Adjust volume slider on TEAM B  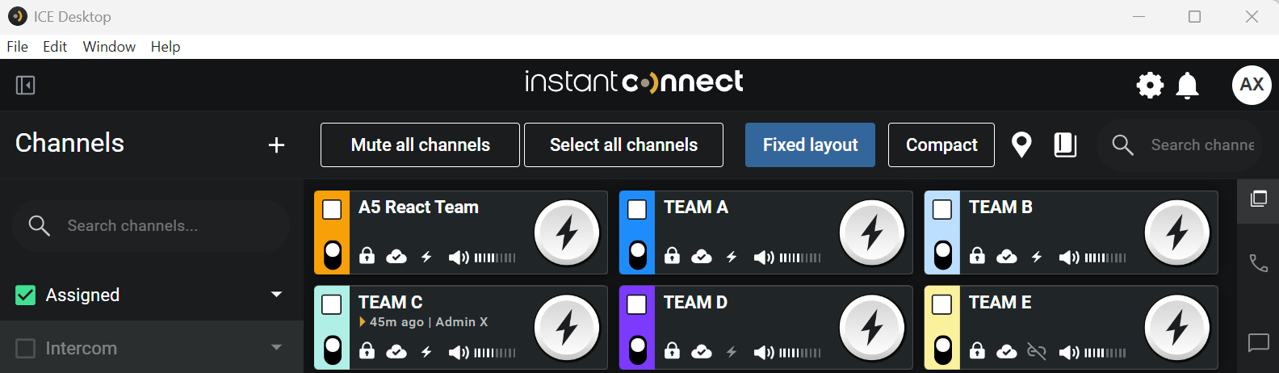1105,258
